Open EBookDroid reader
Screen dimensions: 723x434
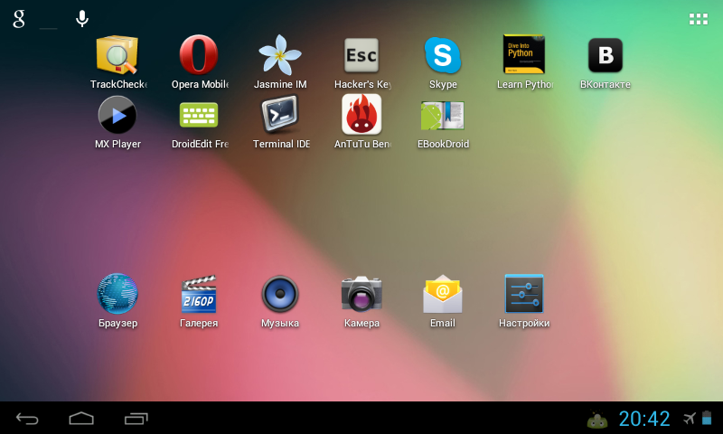(x=443, y=116)
